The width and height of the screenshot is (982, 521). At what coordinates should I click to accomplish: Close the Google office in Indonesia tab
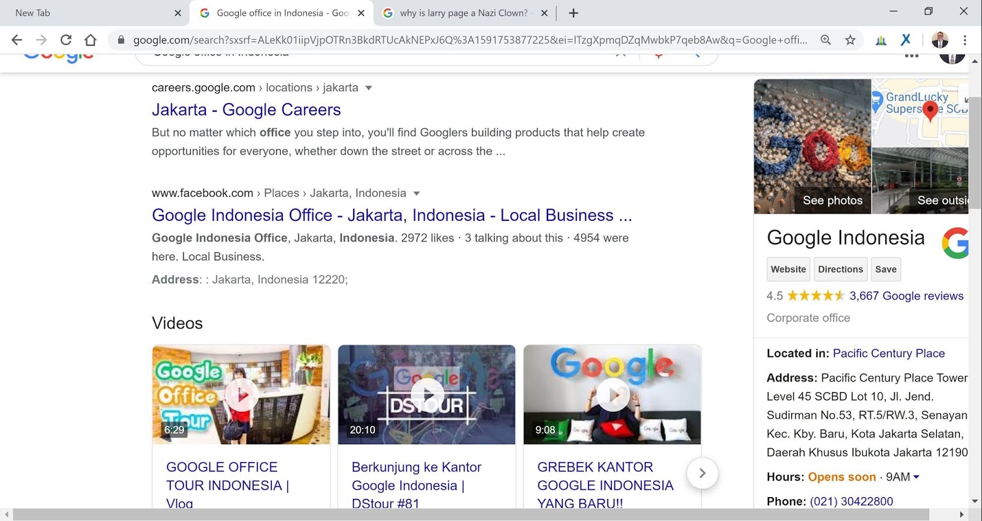point(361,13)
